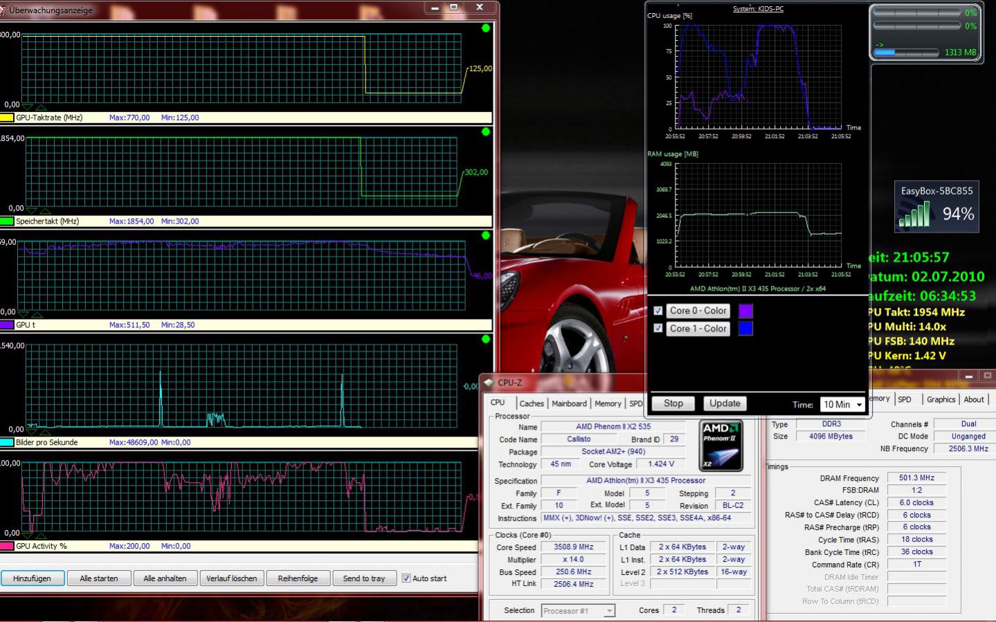Click the 'Max:770,00' text for GPU-Taktrate
Screen dimensions: 996x622
(x=129, y=118)
